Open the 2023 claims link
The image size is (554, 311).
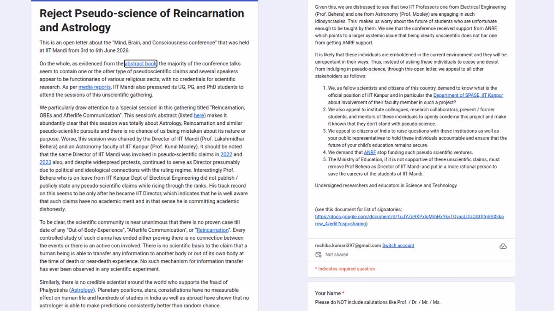[45, 162]
